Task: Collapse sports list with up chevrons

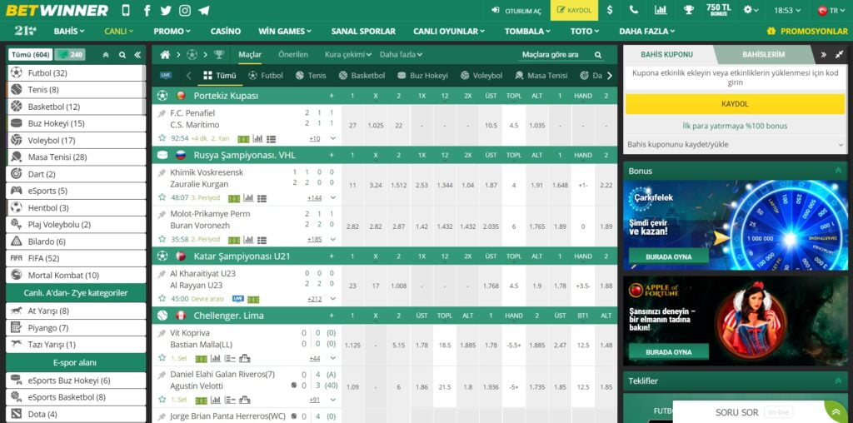Action: point(106,55)
